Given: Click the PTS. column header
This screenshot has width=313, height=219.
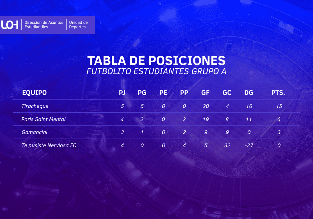Looking at the screenshot, I should coord(279,93).
